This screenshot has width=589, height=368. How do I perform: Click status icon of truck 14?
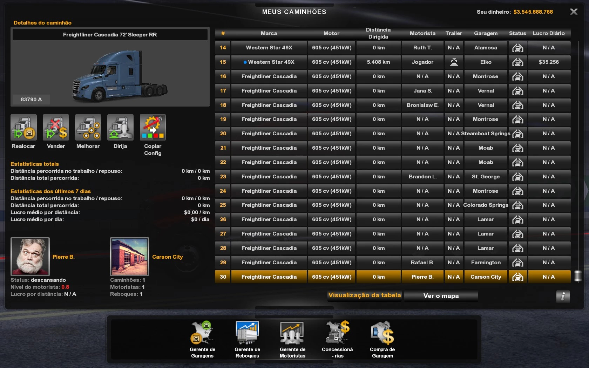tap(517, 48)
